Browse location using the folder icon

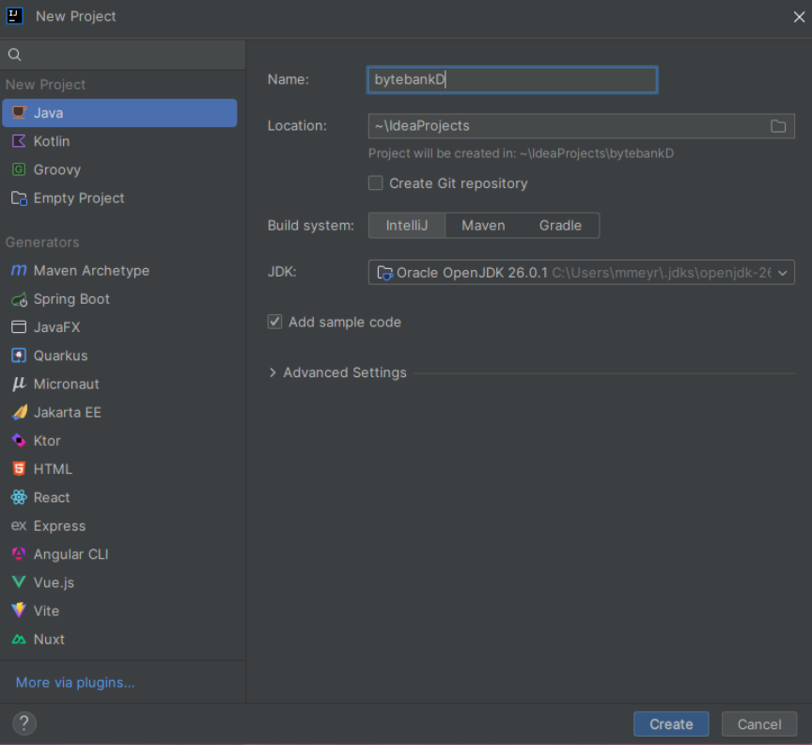click(778, 126)
